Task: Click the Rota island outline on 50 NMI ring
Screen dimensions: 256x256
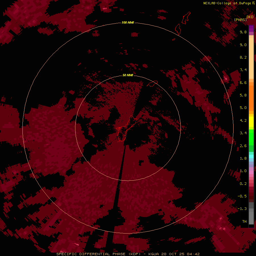Action: pyautogui.click(x=152, y=83)
